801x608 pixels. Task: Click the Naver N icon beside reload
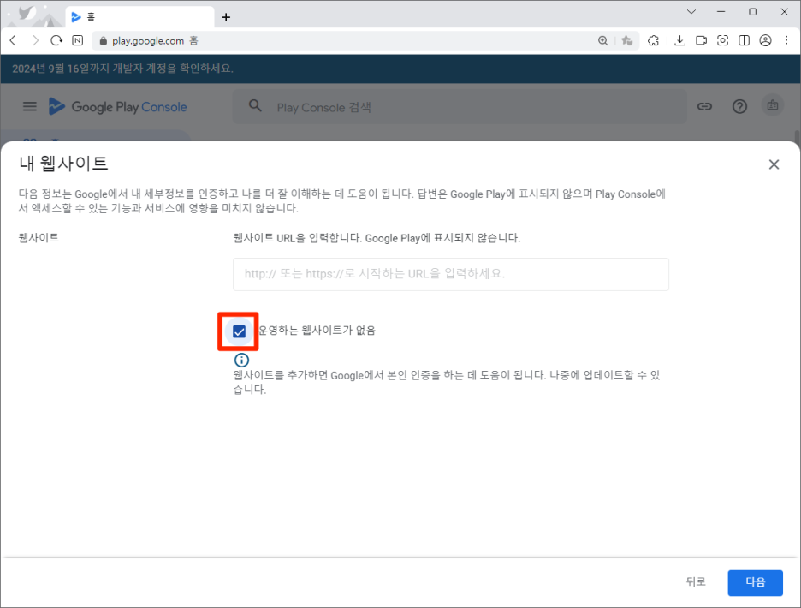(x=78, y=40)
